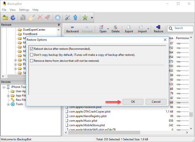Click the Open file toolbar button
Image resolution: width=195 pixels, height=142 pixels.
[x=103, y=29]
